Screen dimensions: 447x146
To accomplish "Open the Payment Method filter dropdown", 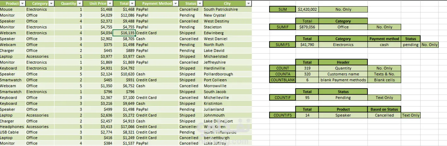I will coord(175,3).
